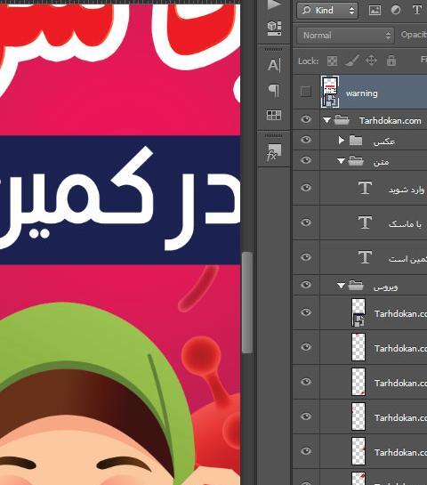Click first Tarhdokan smart object thumbnail under ویروس
This screenshot has height=485, width=427.
click(x=359, y=312)
